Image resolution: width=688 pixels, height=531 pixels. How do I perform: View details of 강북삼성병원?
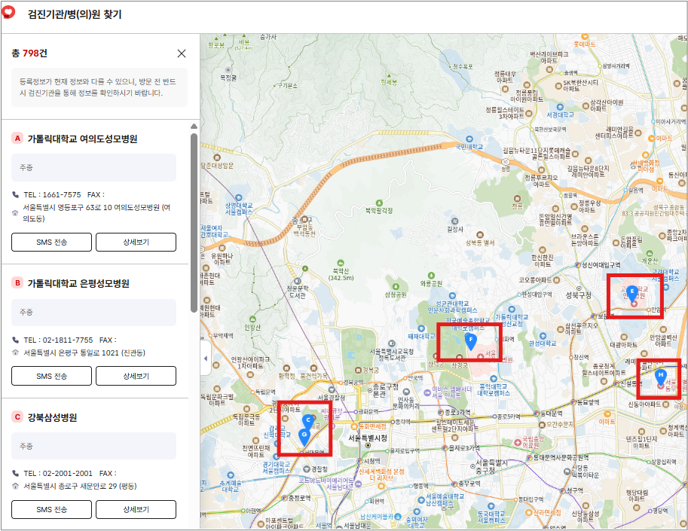click(136, 509)
